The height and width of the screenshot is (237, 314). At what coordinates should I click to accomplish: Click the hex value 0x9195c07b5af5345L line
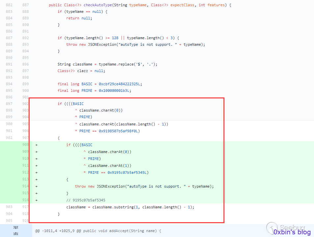coord(116,172)
